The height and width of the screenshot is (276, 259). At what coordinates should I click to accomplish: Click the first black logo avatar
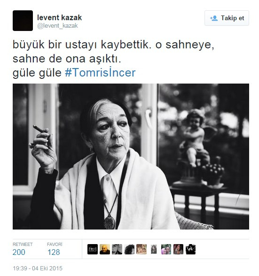(x=93, y=249)
